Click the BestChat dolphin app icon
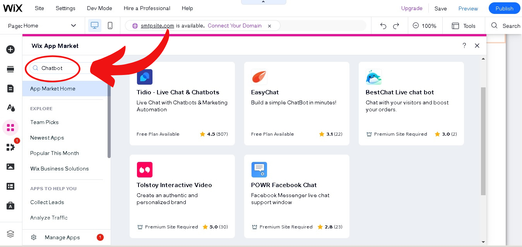Viewport: 522px width, 247px height. [x=374, y=77]
